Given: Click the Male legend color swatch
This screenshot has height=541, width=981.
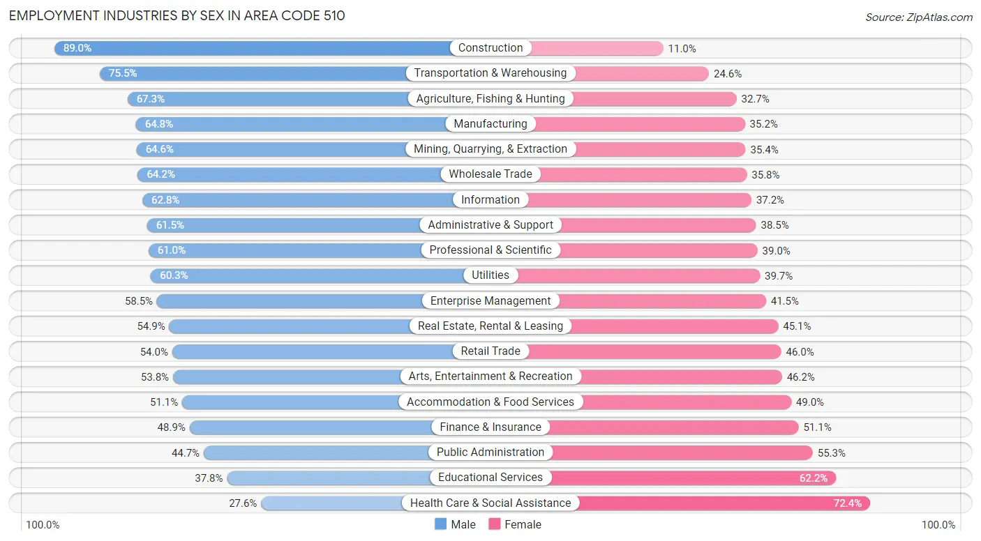Looking at the screenshot, I should click(440, 524).
